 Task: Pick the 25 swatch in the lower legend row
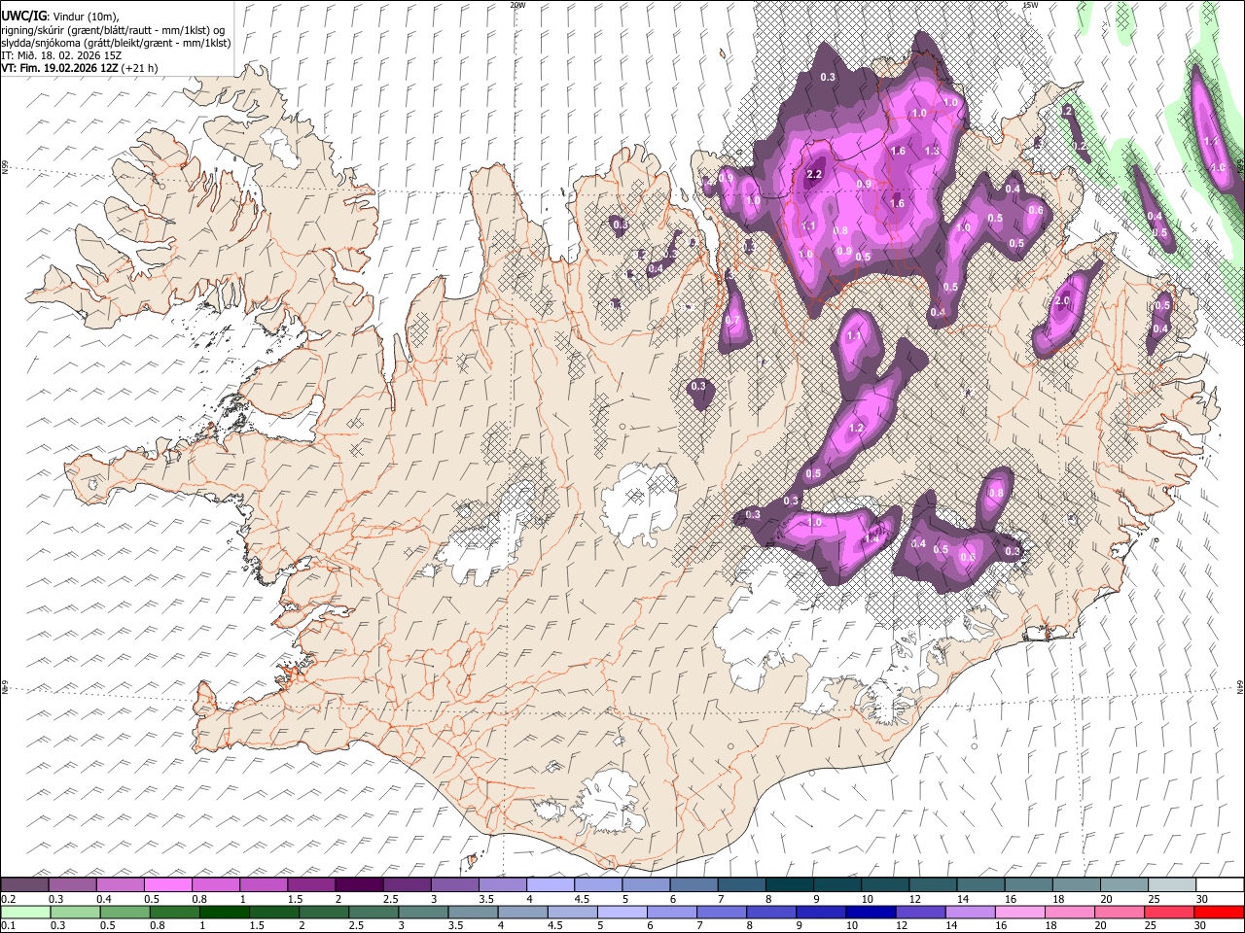point(1168,912)
